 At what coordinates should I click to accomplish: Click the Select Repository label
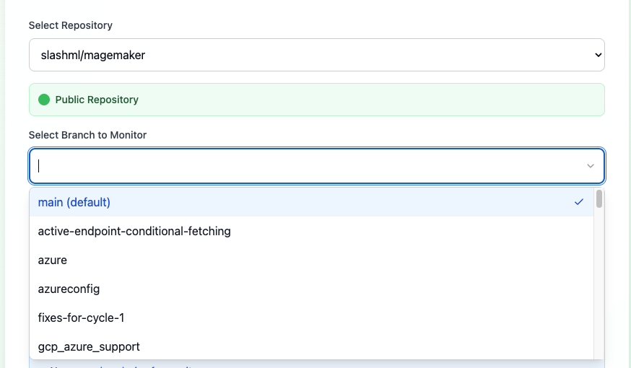71,25
